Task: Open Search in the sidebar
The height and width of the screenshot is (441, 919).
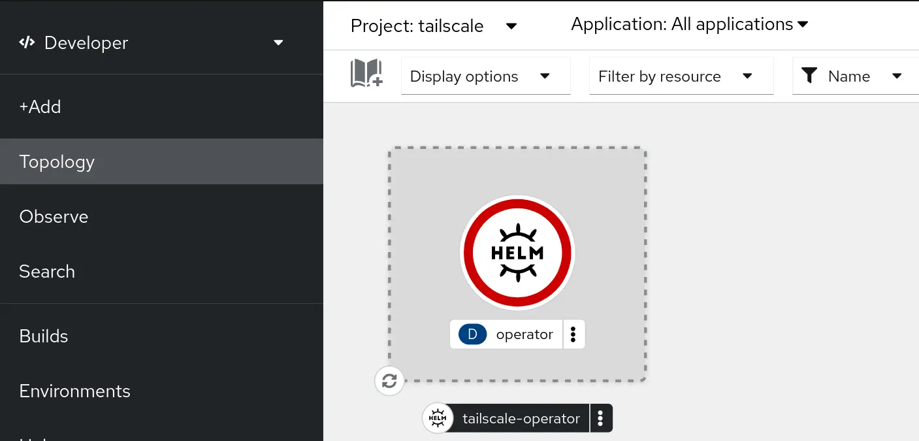Action: coord(161,271)
